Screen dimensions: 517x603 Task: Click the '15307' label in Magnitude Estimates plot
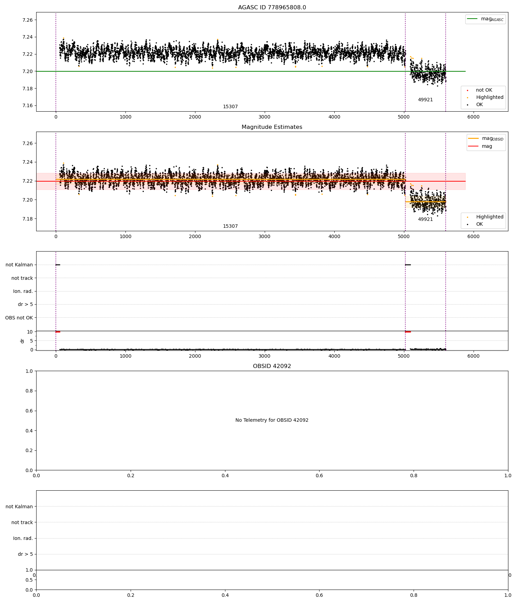[230, 226]
